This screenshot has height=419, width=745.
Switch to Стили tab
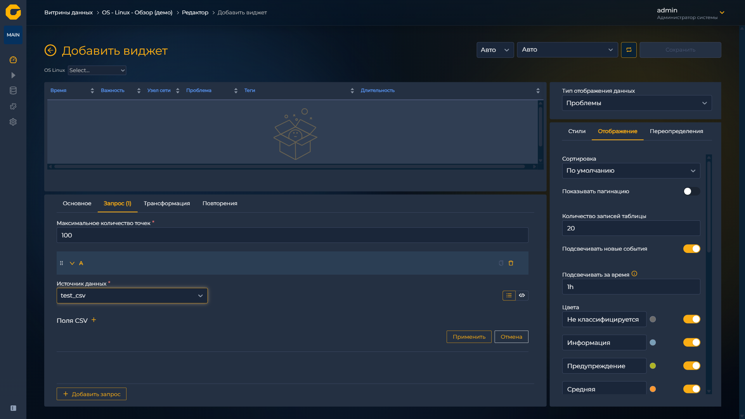pyautogui.click(x=577, y=131)
